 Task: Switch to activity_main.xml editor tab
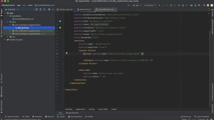pyautogui.click(x=66, y=9)
